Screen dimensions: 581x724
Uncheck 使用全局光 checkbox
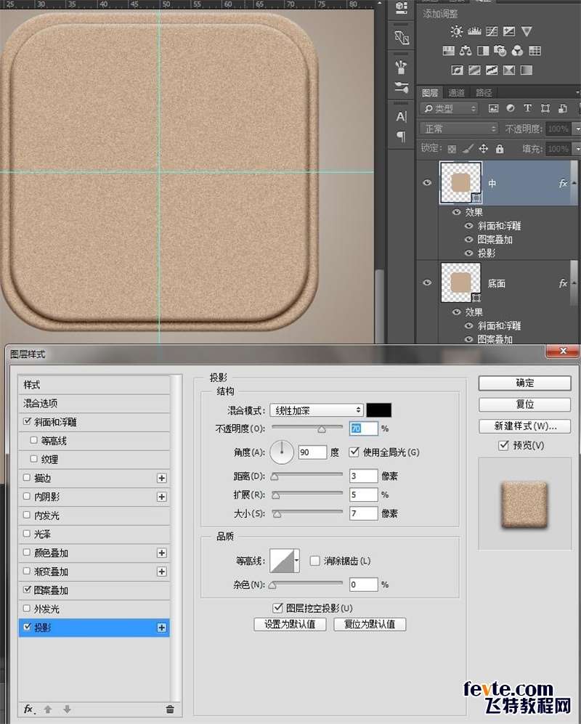coord(354,452)
